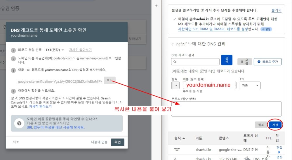Select the TXT row's chaehui.kr name cell
This screenshot has height=160, width=292.
coord(203,150)
